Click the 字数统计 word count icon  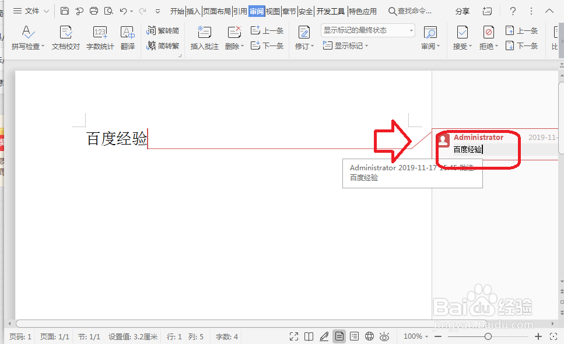pos(100,32)
